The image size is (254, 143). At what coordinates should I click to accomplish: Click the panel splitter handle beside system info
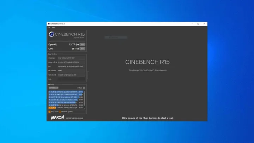[88, 75]
